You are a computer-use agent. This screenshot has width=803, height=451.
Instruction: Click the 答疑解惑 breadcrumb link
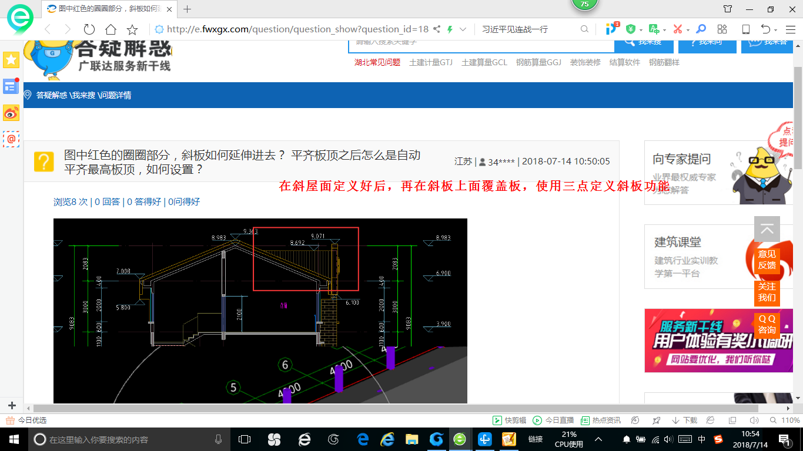pyautogui.click(x=52, y=95)
